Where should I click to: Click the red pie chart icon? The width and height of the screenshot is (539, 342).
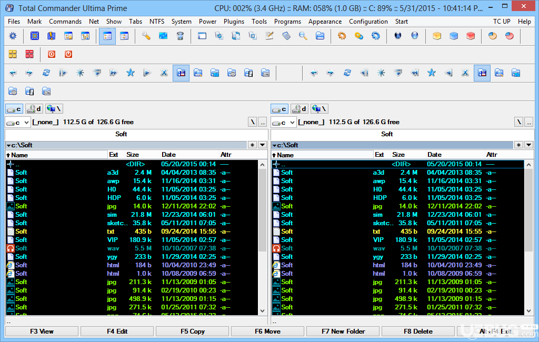coord(510,36)
